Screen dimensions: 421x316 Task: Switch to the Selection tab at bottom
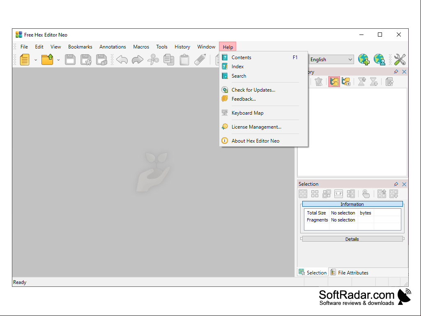tap(313, 273)
